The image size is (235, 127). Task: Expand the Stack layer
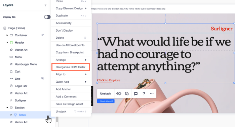pos(11,115)
